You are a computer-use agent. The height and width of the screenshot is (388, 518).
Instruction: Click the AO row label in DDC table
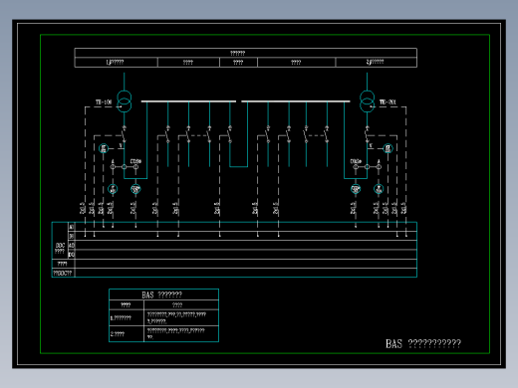coord(72,245)
